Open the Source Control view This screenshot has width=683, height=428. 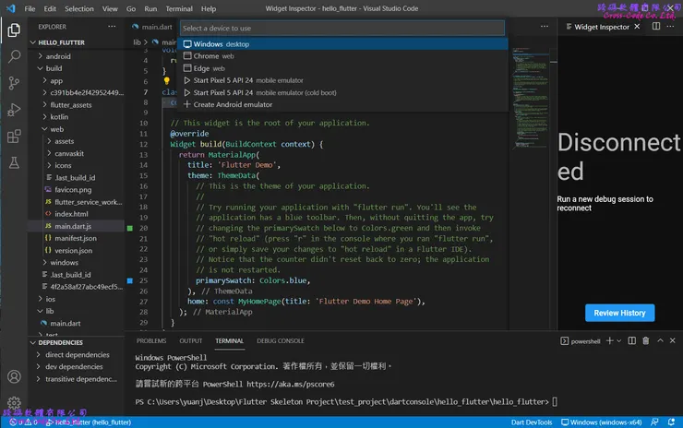coord(14,83)
